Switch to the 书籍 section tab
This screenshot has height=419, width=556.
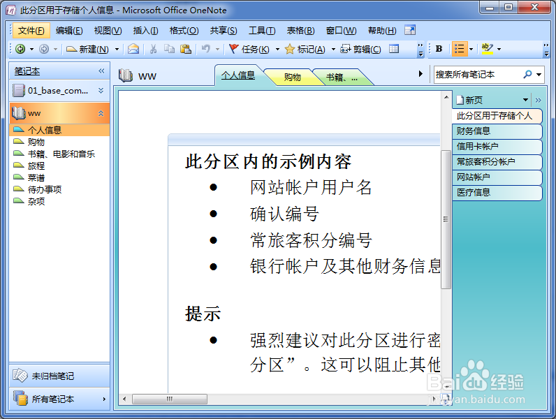click(342, 77)
